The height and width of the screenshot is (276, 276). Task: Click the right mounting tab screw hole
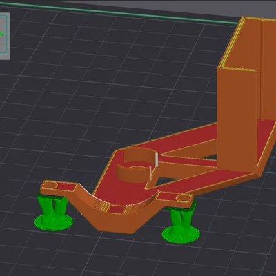pos(184,197)
